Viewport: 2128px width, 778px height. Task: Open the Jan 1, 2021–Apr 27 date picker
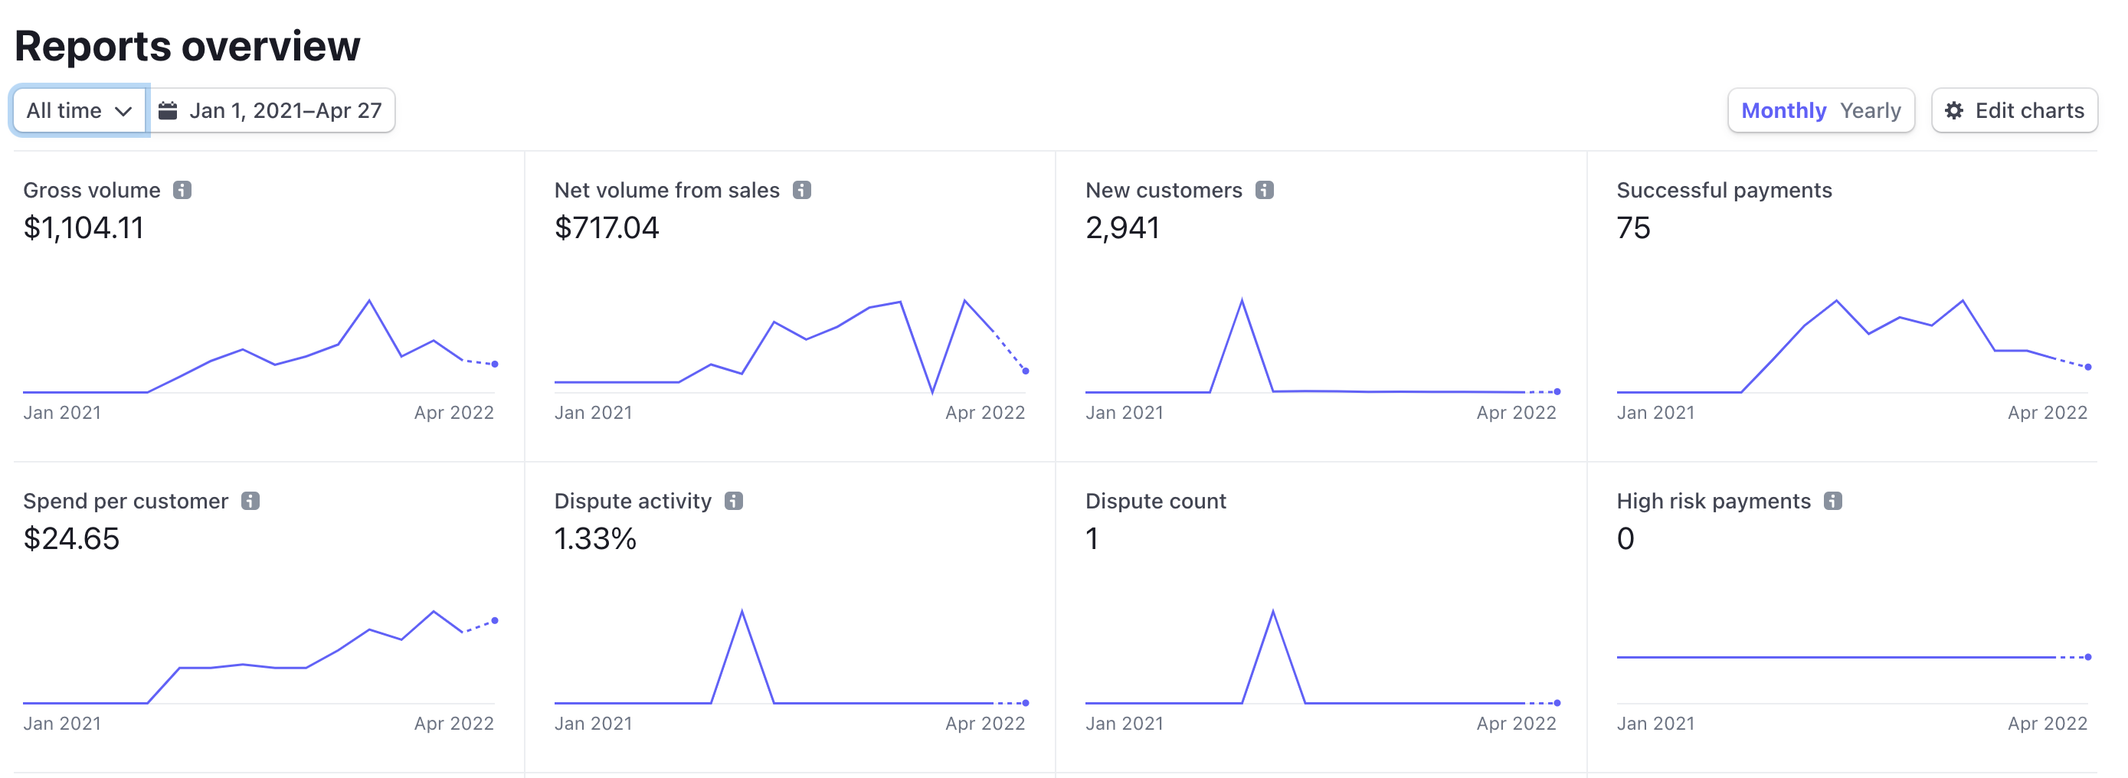point(271,111)
